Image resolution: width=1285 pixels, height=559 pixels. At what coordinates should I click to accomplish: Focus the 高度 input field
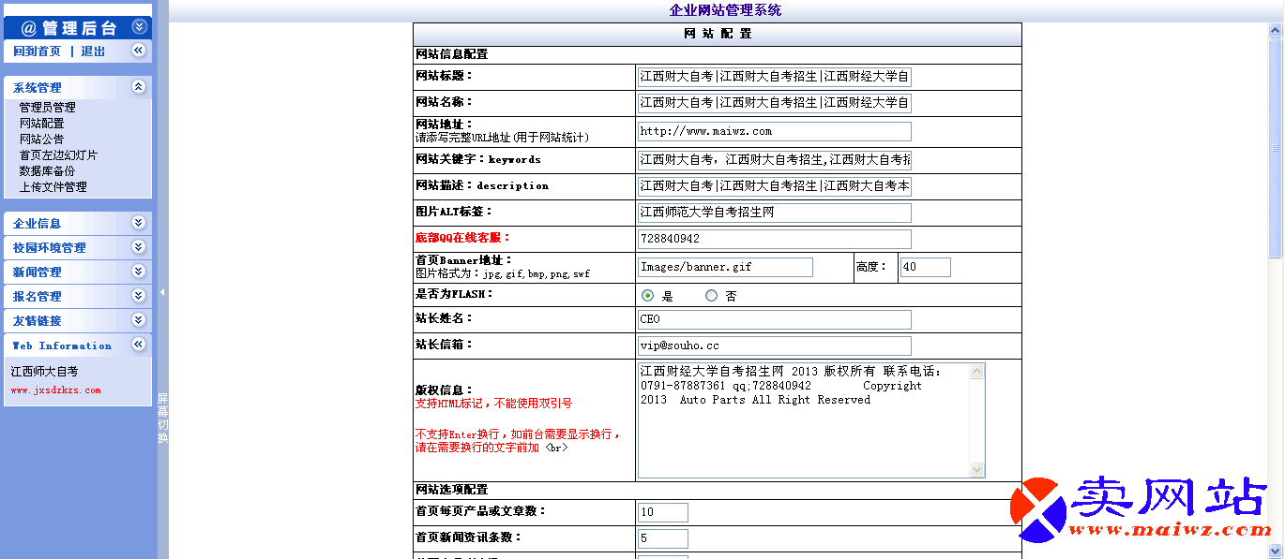(x=925, y=267)
